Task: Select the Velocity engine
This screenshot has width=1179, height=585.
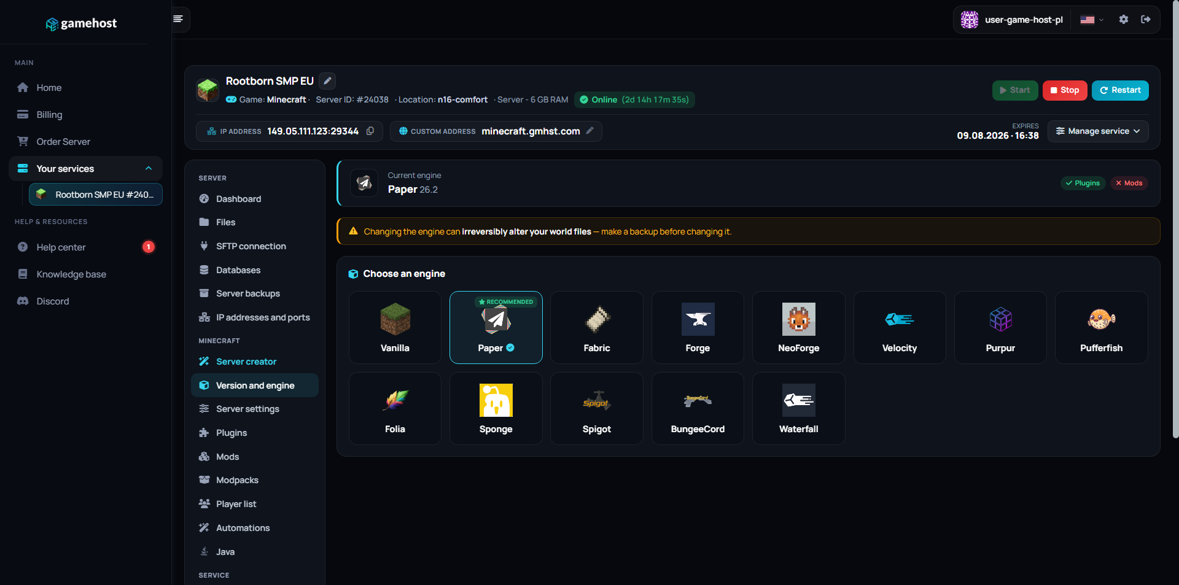Action: (900, 327)
